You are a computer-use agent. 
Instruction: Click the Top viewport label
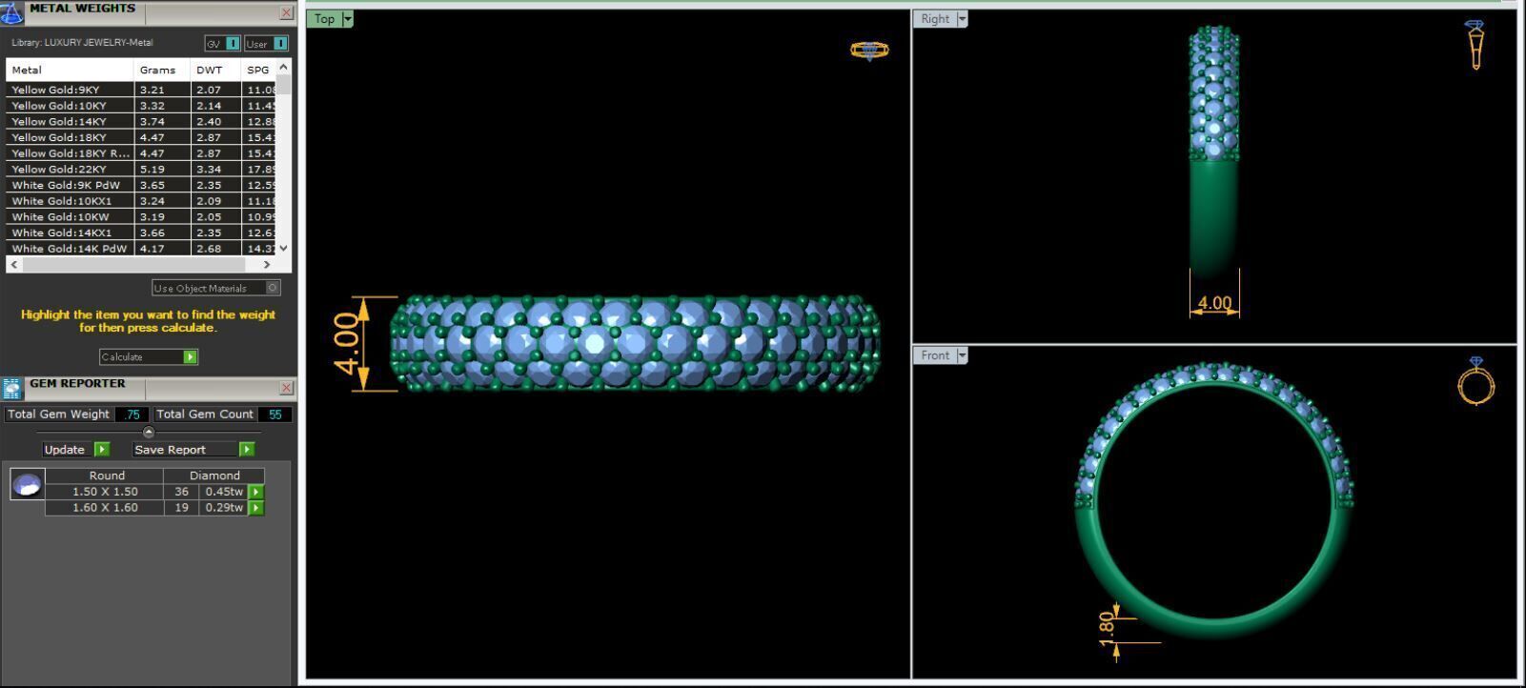point(324,19)
